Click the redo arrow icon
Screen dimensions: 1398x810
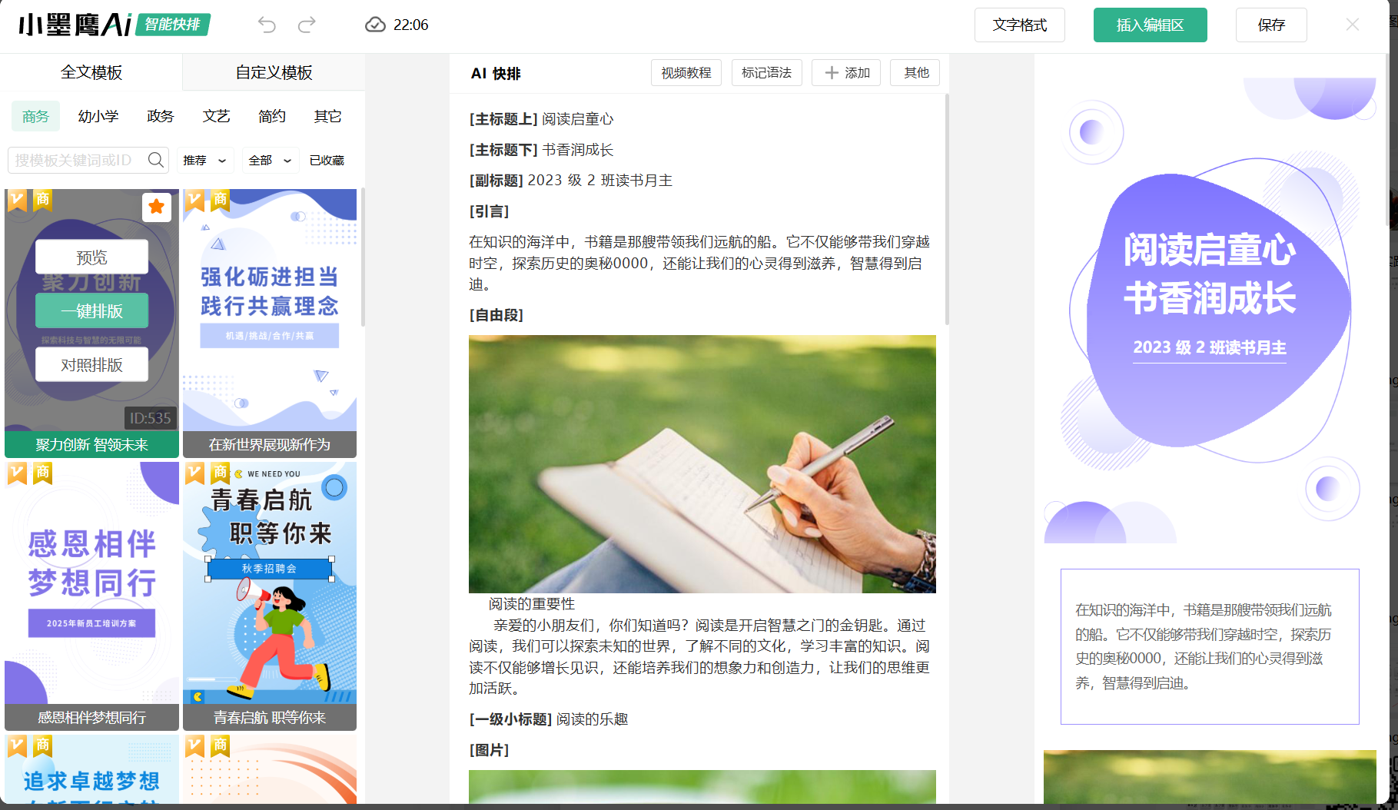coord(307,25)
